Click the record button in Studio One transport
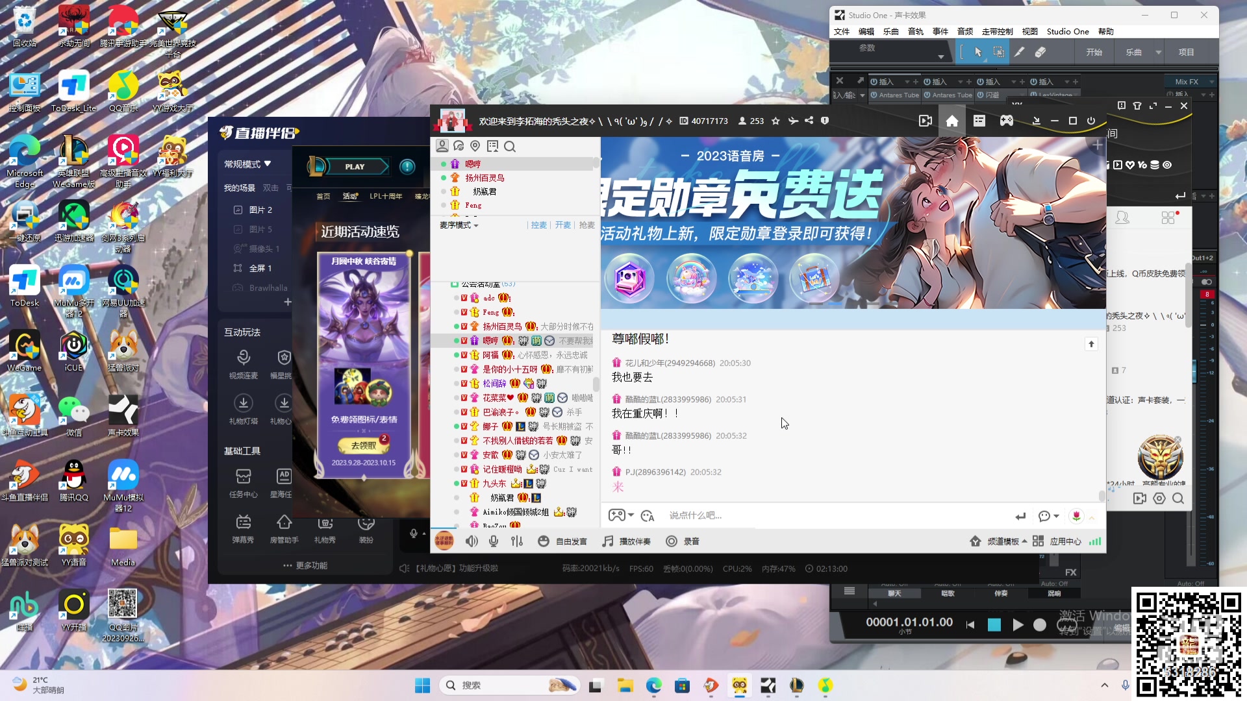The width and height of the screenshot is (1247, 701). 1040,624
